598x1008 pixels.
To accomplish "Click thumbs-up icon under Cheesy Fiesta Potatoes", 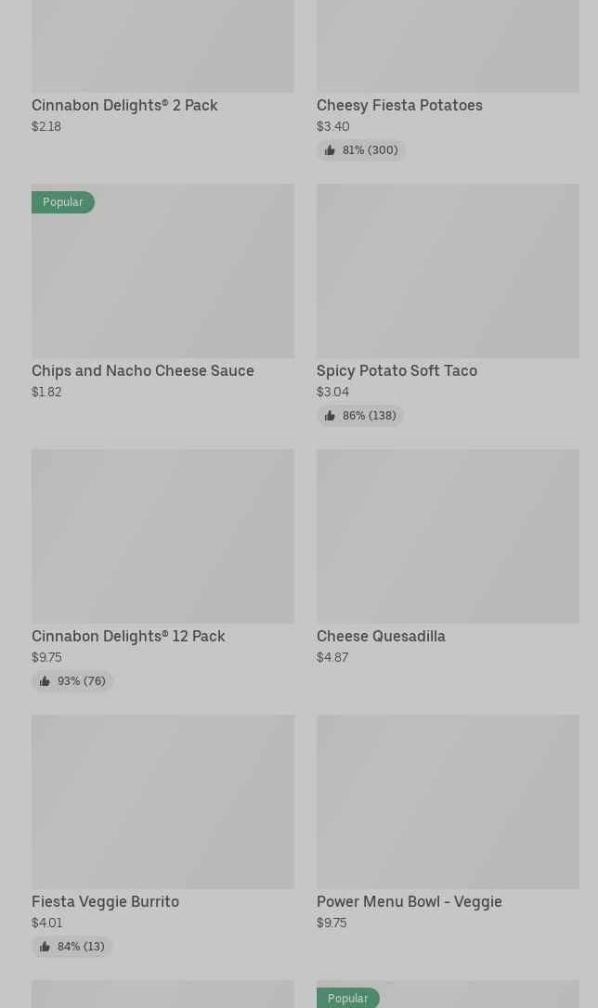I will [330, 150].
